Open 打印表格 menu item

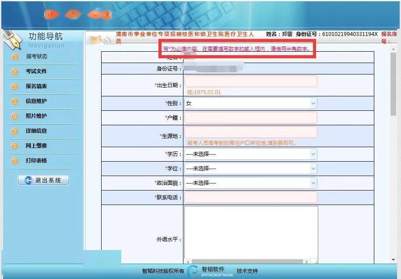(x=36, y=160)
